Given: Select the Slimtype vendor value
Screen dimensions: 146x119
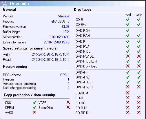Looking at the screenshot, I should tap(64, 16).
